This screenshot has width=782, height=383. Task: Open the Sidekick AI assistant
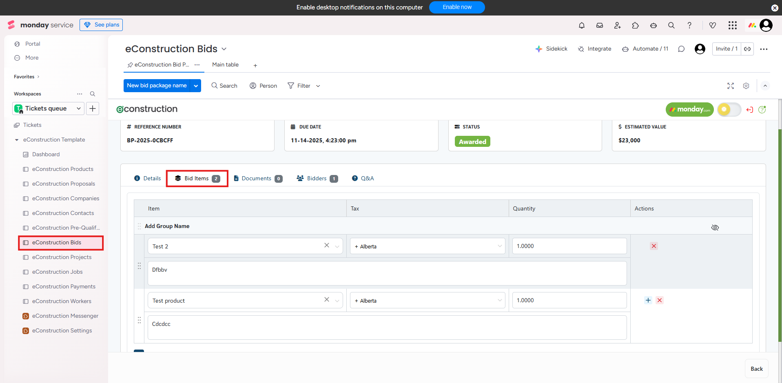(x=551, y=49)
